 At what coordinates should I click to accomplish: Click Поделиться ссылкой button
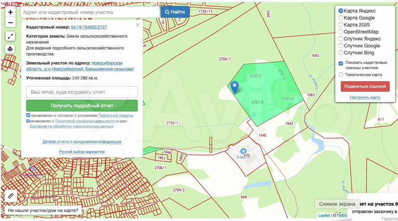(365, 86)
